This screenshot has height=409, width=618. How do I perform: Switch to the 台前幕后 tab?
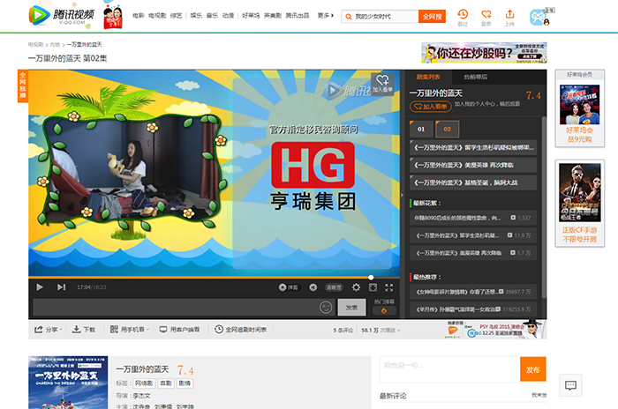(475, 78)
